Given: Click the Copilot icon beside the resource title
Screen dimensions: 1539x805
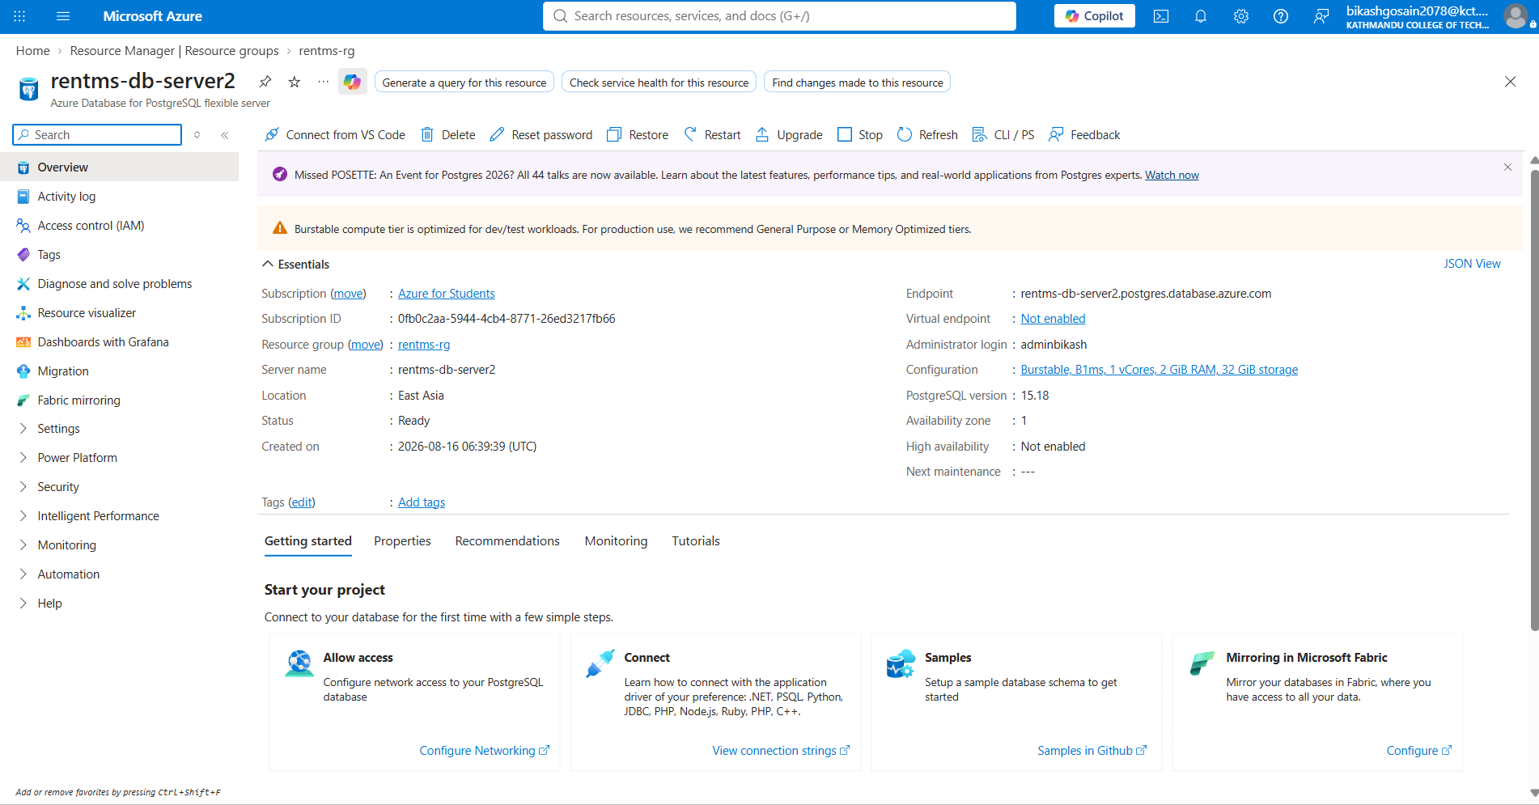Looking at the screenshot, I should point(352,82).
